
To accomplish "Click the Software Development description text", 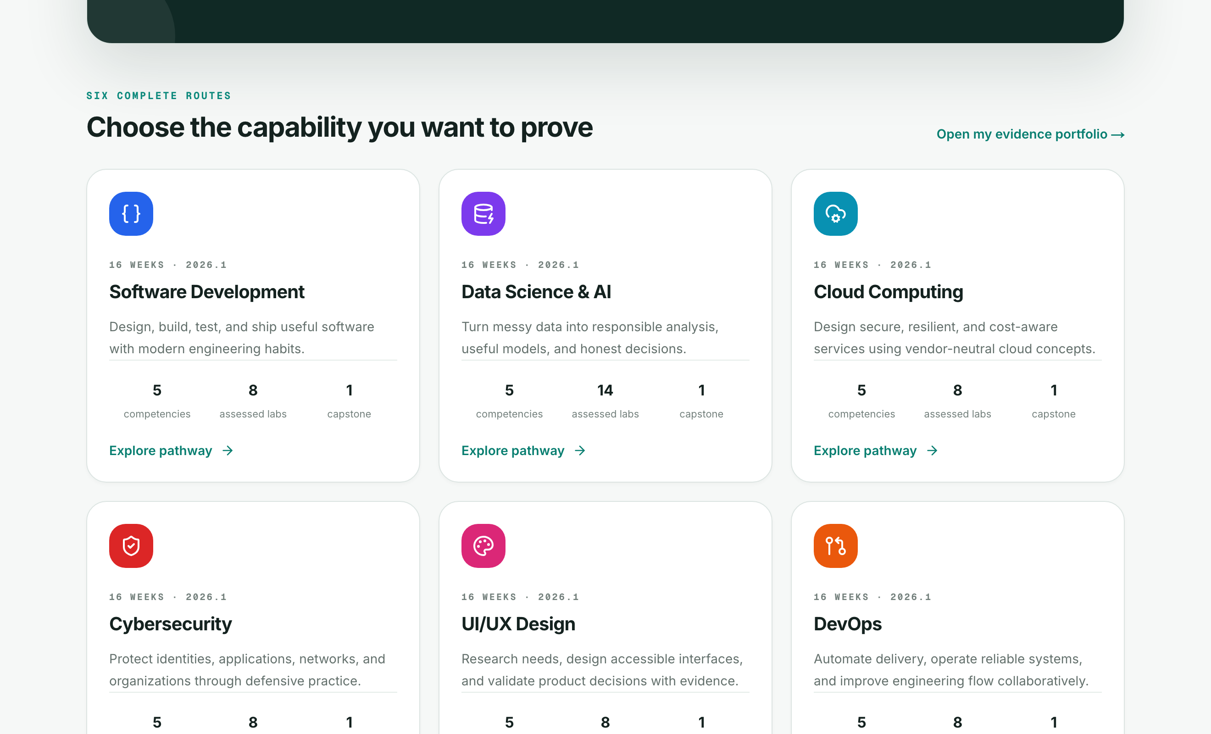I will [242, 338].
